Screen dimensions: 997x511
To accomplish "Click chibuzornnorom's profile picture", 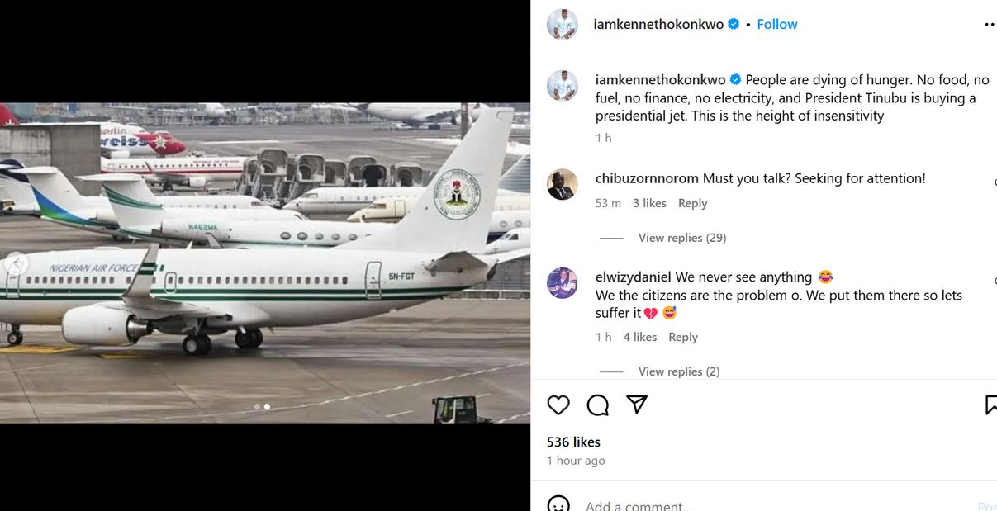I will [563, 185].
